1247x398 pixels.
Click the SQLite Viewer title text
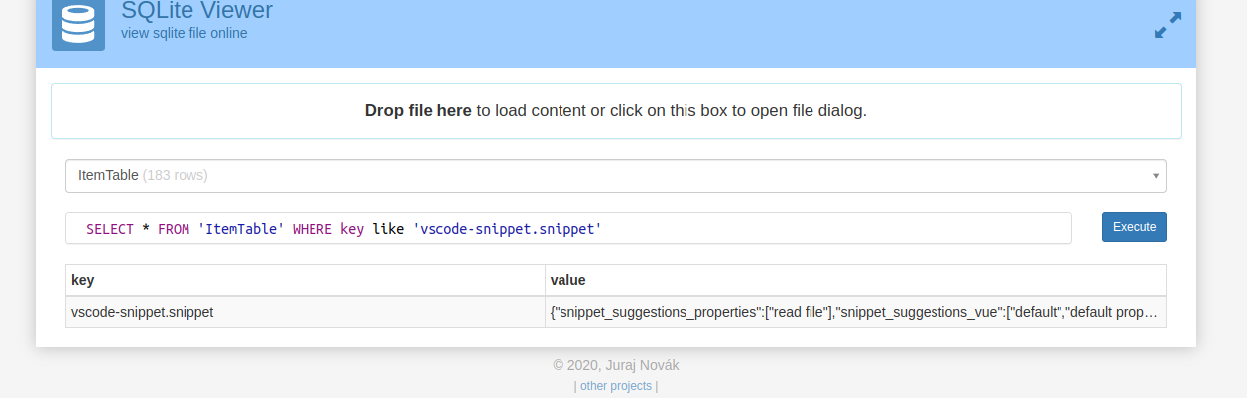tap(196, 11)
